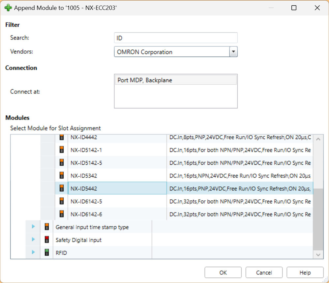Click the General input time stamp type label
Screen dimensions: 329x283
coord(92,227)
